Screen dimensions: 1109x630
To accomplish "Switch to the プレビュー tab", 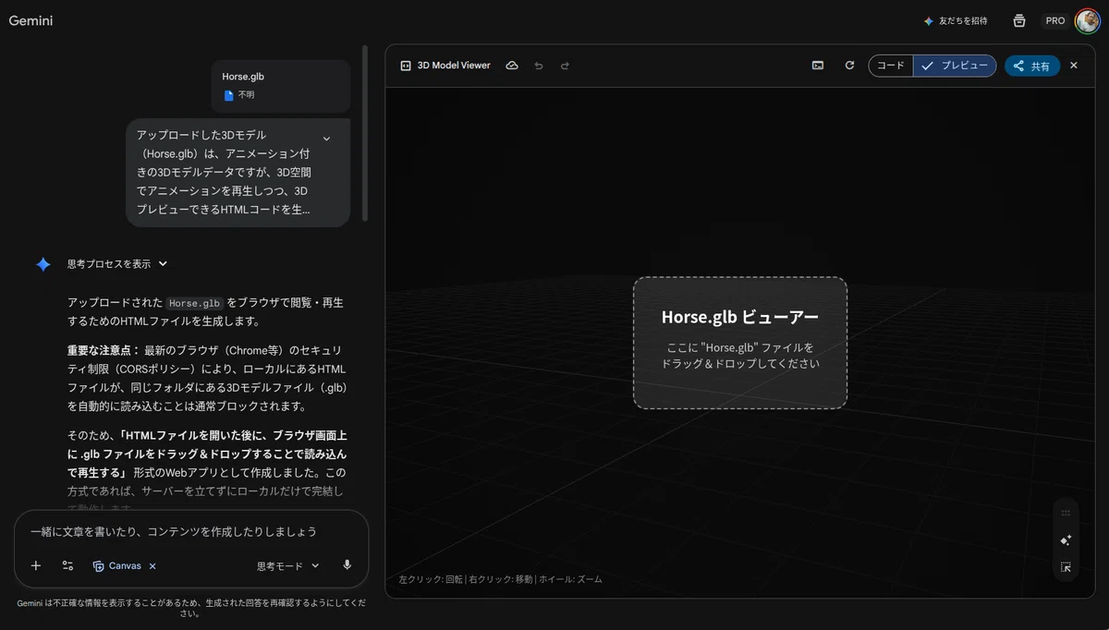I will click(x=955, y=66).
